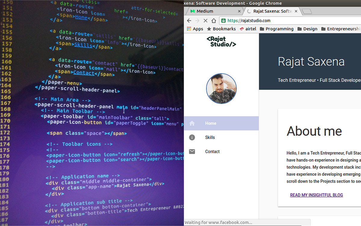Viewport: 361px width, 226px height.
Task: Stop page loading with the X icon
Action: tap(205, 20)
